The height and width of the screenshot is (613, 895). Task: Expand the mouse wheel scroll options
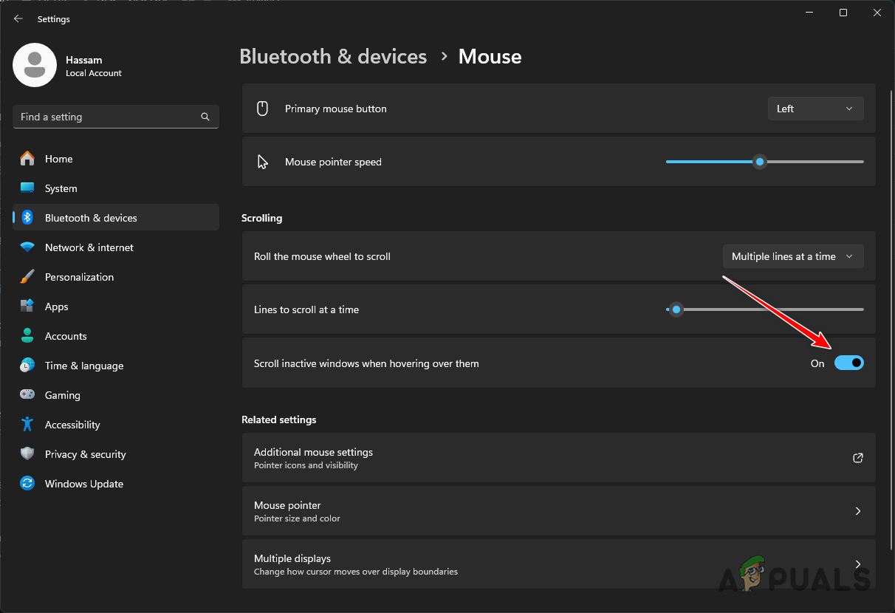pyautogui.click(x=793, y=256)
